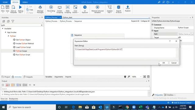Screen dimensions: 195x110
Task: Switch to Snippets panel tab
Action: coord(28,77)
